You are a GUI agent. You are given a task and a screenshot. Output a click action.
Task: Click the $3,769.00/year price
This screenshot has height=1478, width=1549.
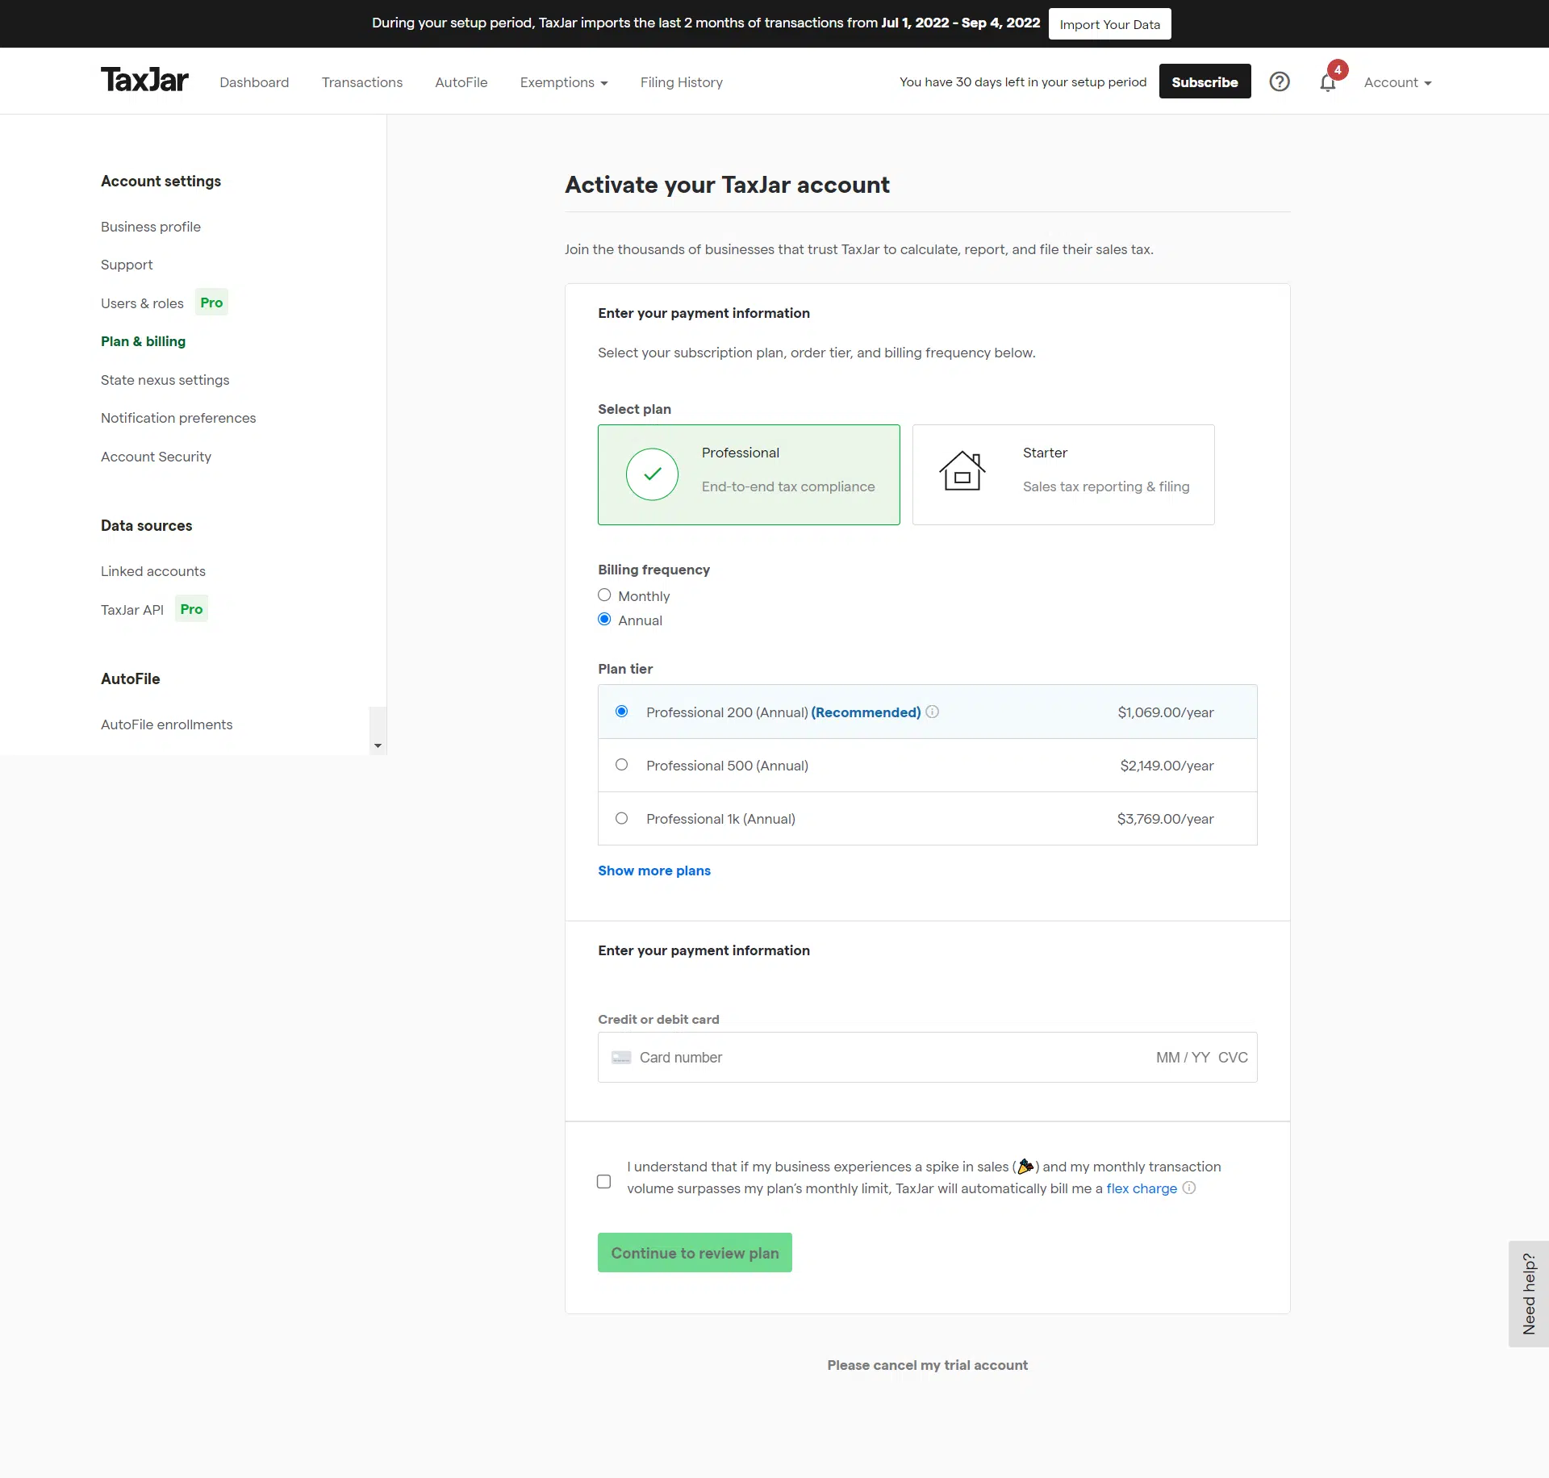pos(1166,819)
